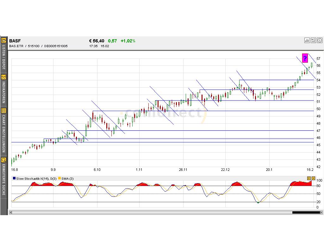Click the circled S icon at top right
This screenshot has height=243, width=324.
point(320,40)
